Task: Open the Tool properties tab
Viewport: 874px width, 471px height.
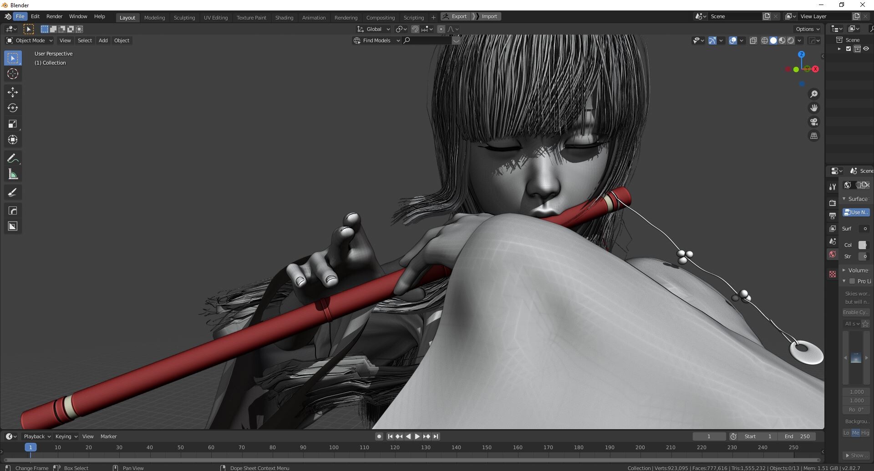Action: pyautogui.click(x=833, y=187)
